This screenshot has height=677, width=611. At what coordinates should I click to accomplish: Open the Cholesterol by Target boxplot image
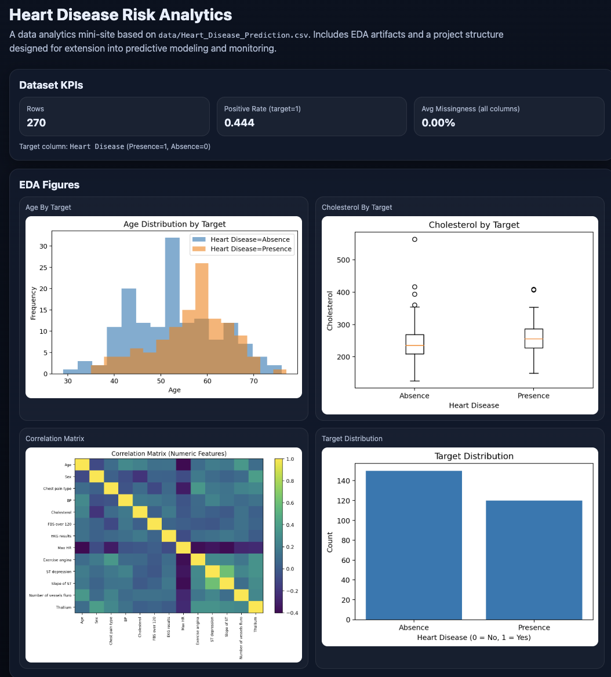coord(459,315)
